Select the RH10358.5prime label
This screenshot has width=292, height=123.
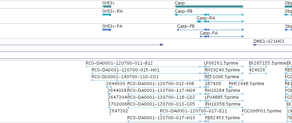tap(223, 105)
